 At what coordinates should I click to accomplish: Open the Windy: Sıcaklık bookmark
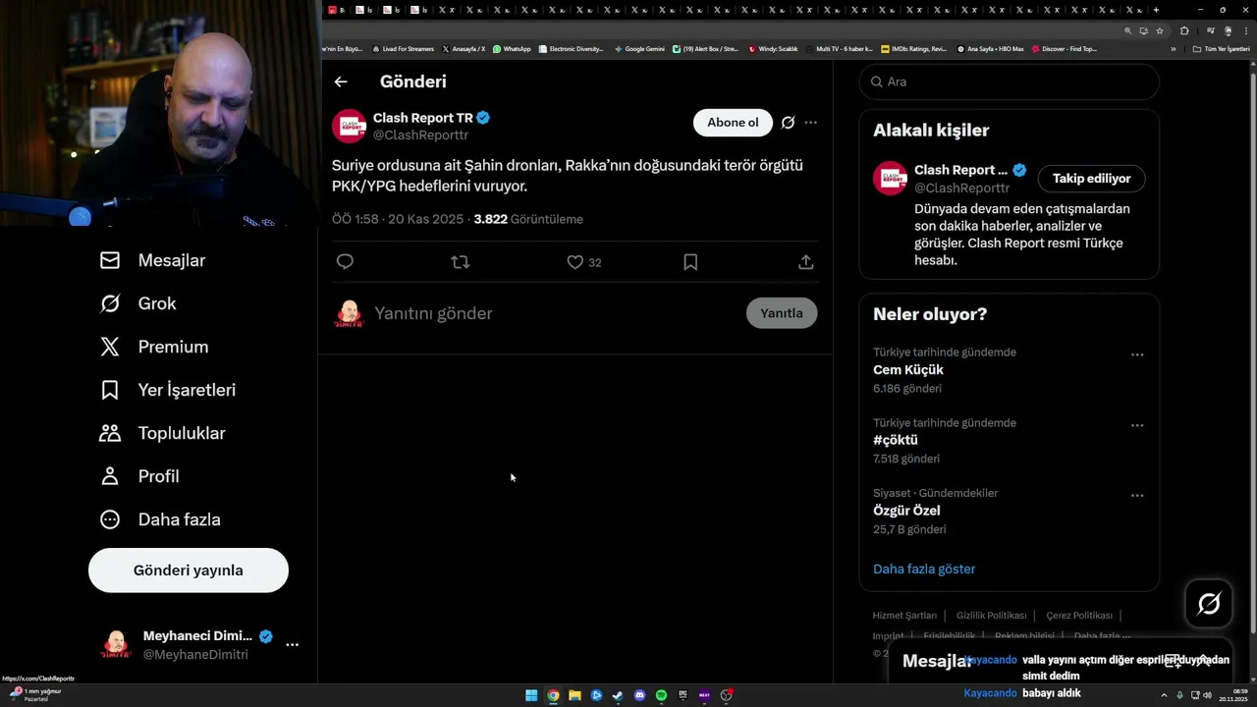pos(773,49)
